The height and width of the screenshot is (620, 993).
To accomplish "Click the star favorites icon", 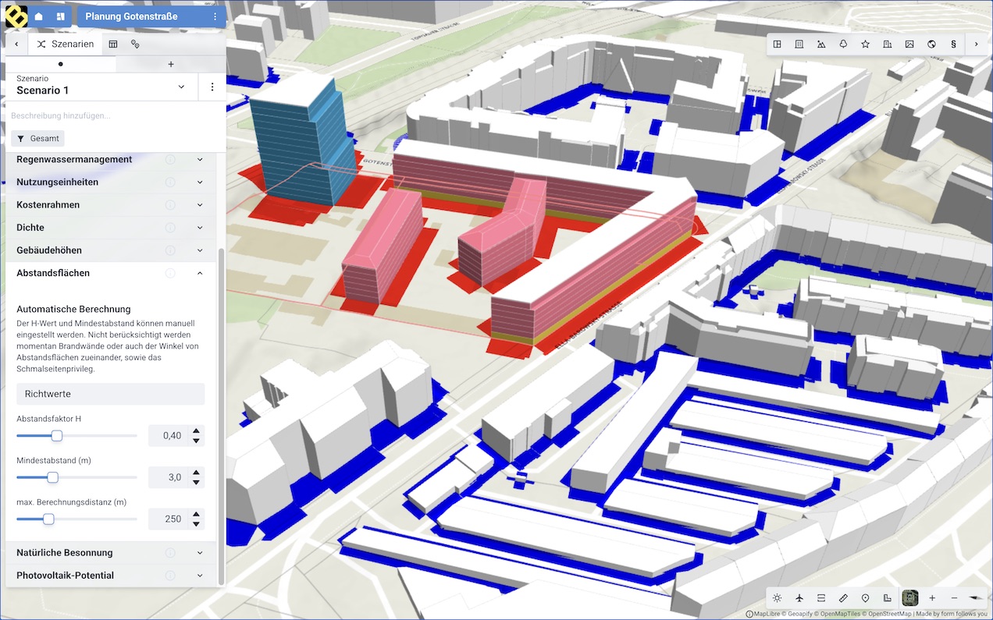I will 865,44.
